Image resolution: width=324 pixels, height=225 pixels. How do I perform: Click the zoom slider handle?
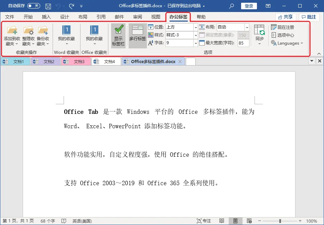click(x=280, y=221)
